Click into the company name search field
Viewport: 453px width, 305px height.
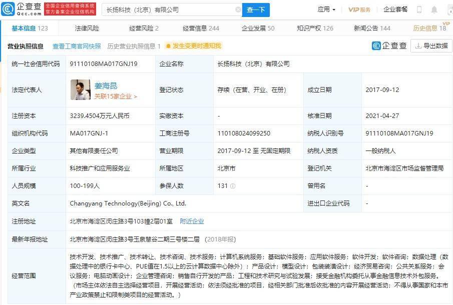click(168, 9)
